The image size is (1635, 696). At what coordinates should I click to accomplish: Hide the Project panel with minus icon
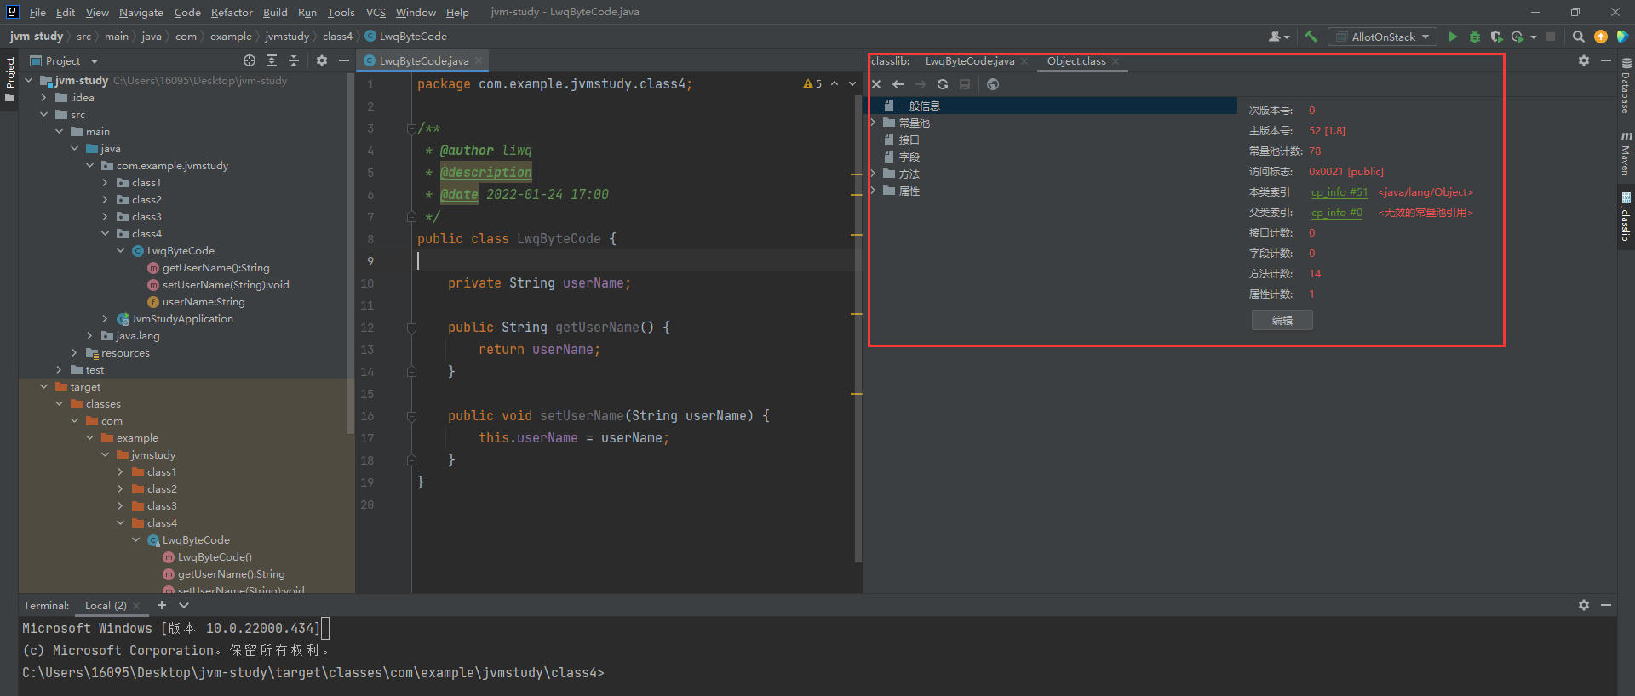click(344, 60)
